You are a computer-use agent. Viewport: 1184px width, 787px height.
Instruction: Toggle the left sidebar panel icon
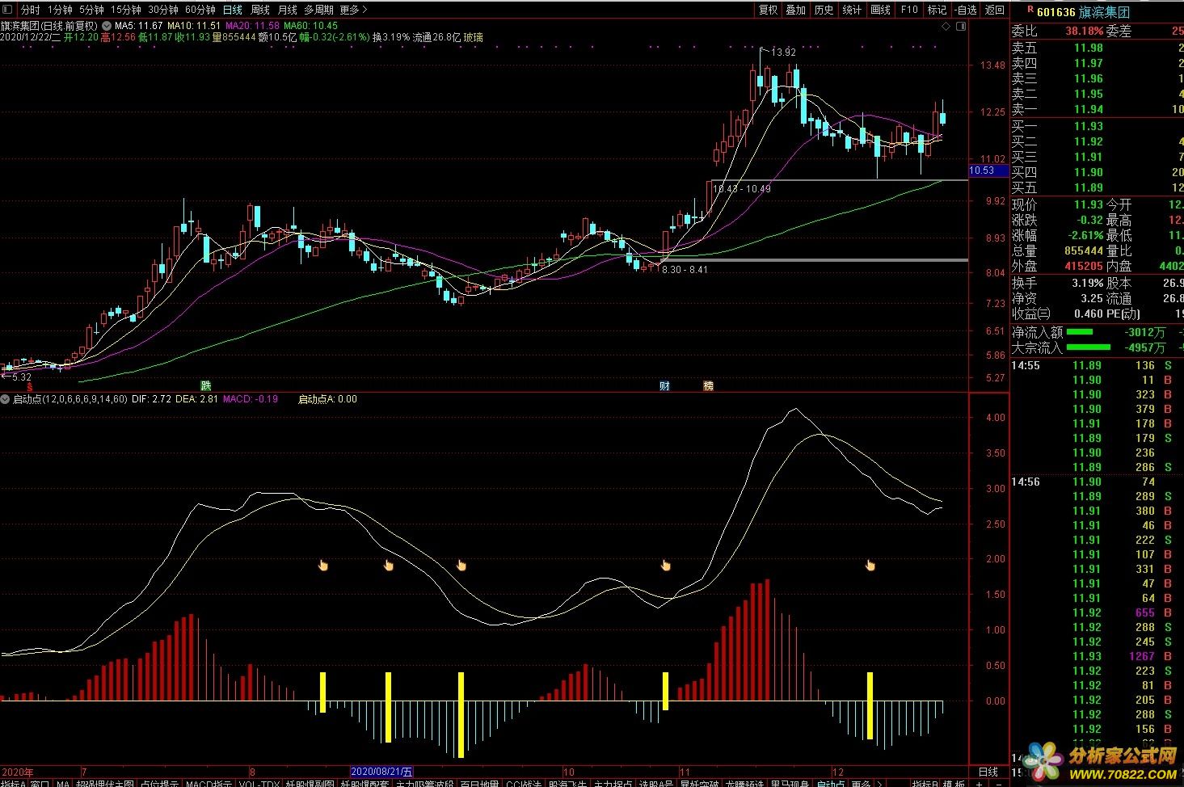9,10
